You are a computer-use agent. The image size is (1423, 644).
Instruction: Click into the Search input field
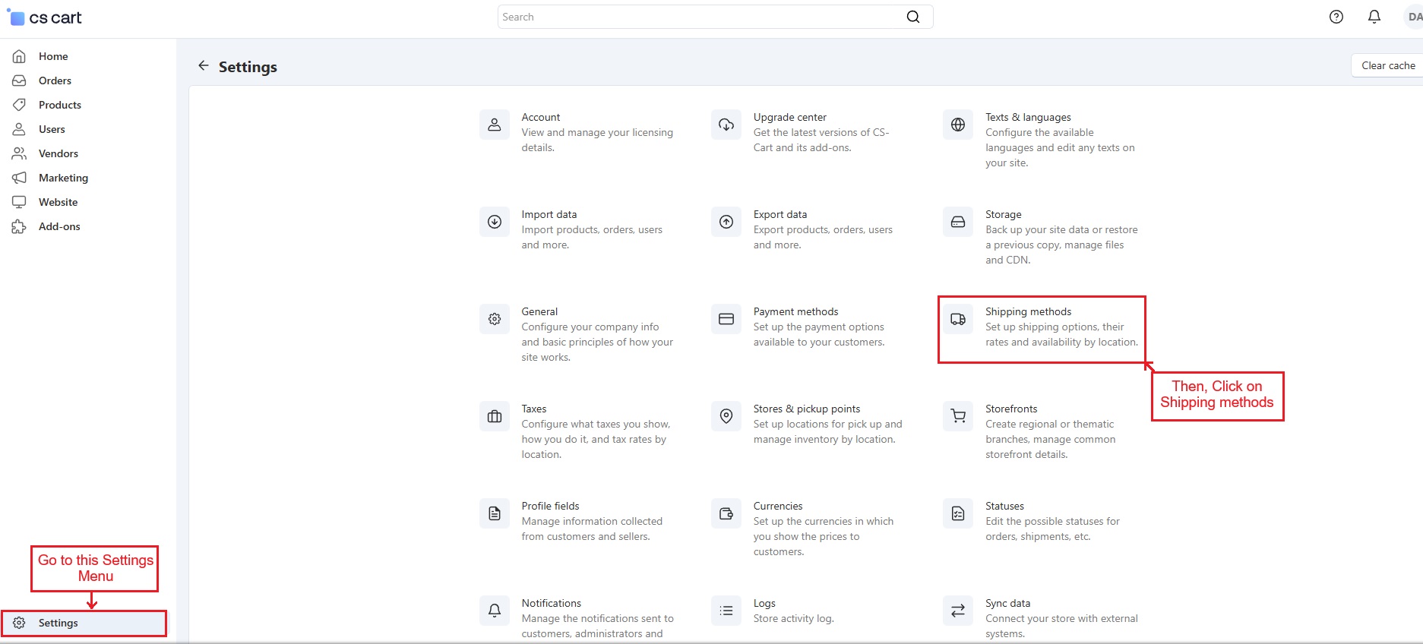tap(699, 17)
